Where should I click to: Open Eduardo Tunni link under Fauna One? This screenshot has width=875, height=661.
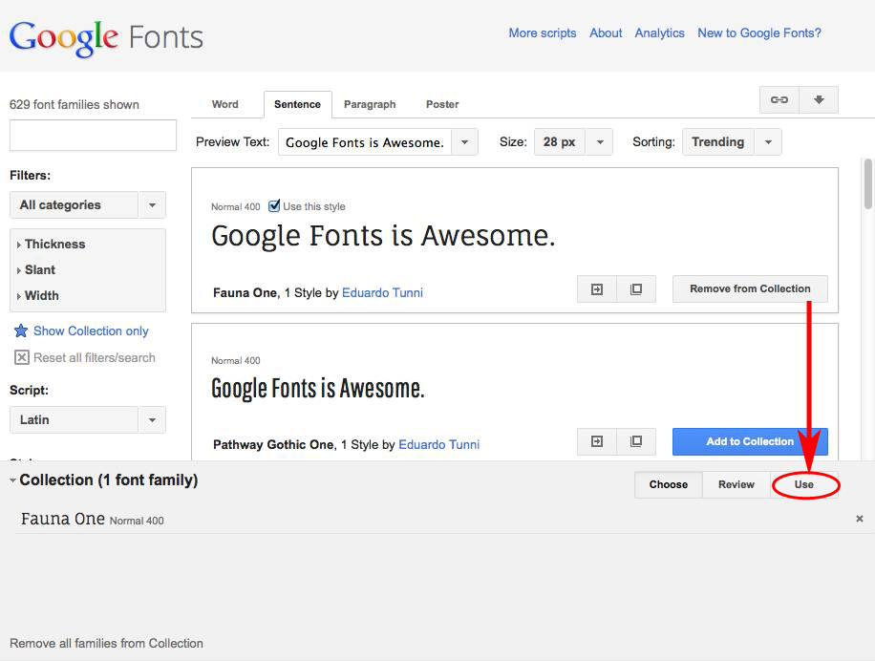pos(382,293)
